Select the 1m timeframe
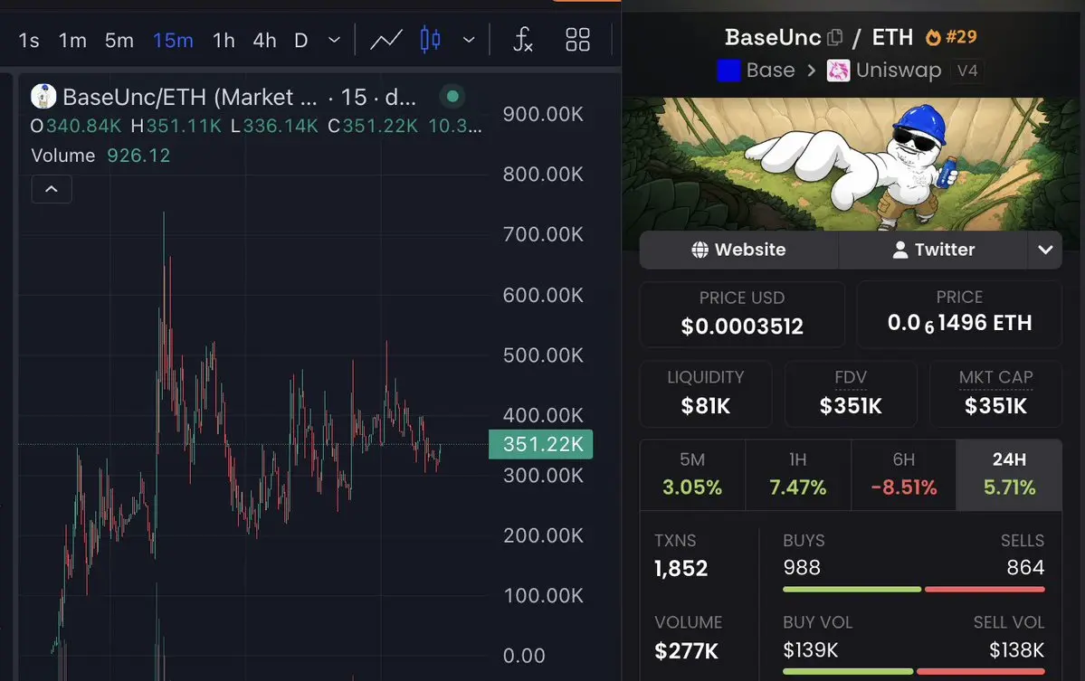Viewport: 1085px width, 681px height. pyautogui.click(x=72, y=41)
